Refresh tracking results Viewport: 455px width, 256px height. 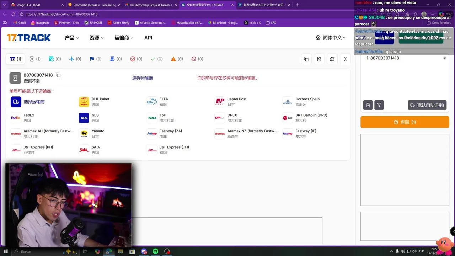332,59
